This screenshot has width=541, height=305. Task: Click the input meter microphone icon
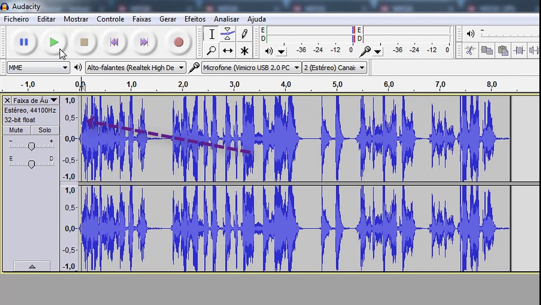[365, 51]
